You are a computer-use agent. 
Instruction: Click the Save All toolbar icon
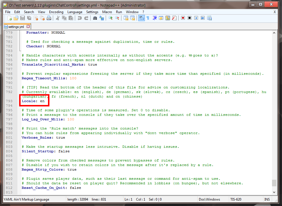pos(29,18)
